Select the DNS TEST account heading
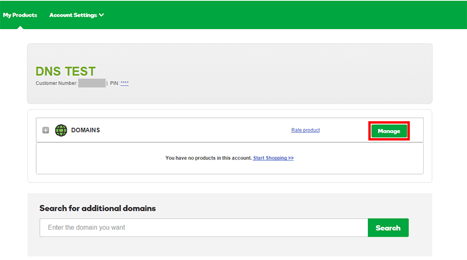 coord(65,71)
